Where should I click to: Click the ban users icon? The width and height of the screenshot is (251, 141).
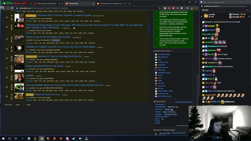coord(156,83)
